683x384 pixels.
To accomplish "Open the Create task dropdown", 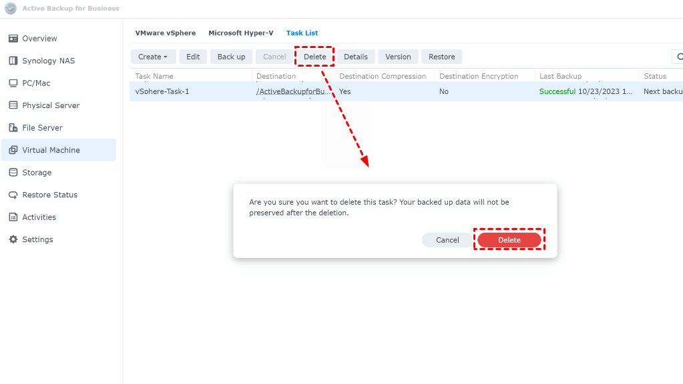I will [x=153, y=57].
